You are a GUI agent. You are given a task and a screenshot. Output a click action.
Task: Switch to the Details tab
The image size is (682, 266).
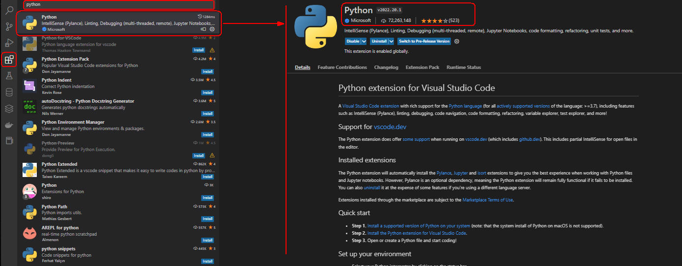[303, 67]
